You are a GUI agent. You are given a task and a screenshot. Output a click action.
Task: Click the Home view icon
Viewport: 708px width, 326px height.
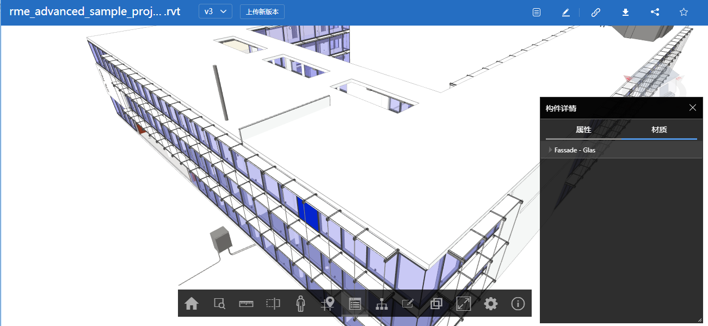pos(192,304)
